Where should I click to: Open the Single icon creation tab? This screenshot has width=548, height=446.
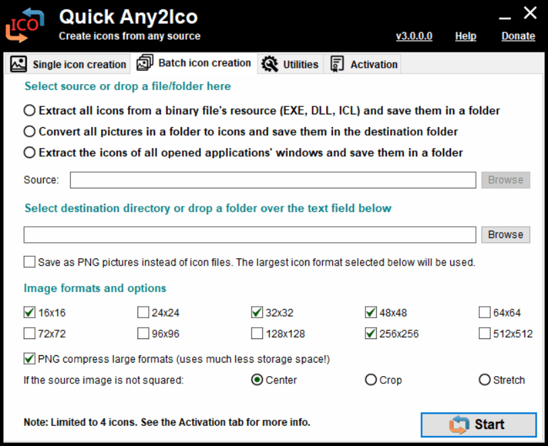click(x=68, y=64)
